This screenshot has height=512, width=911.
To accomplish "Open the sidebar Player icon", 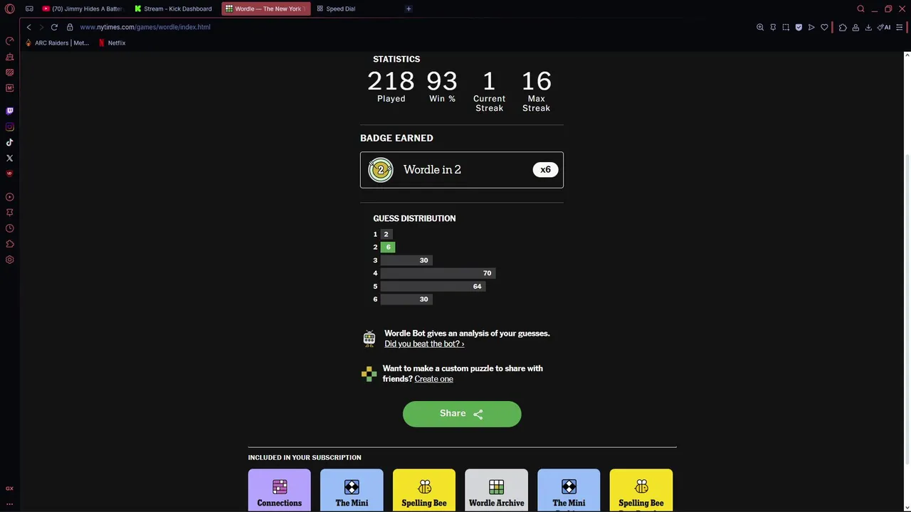I will 10,197.
